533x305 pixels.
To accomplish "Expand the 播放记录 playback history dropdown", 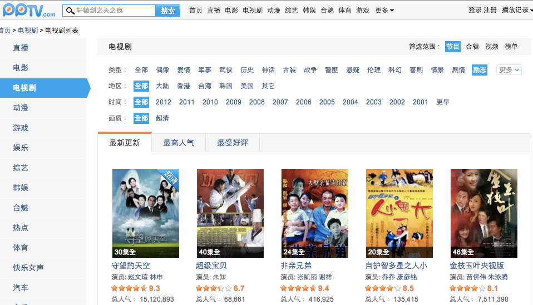I will (517, 10).
